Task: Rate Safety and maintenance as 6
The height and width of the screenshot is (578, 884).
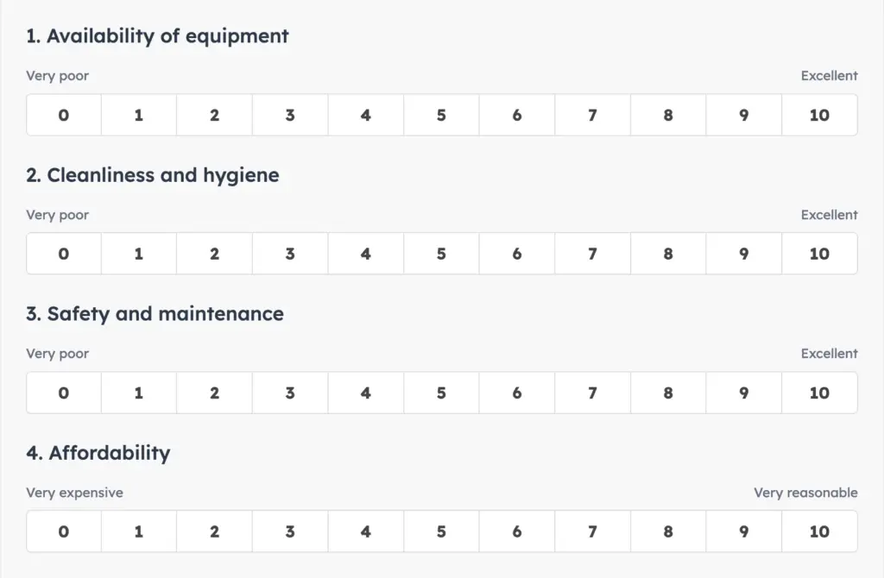Action: [517, 393]
